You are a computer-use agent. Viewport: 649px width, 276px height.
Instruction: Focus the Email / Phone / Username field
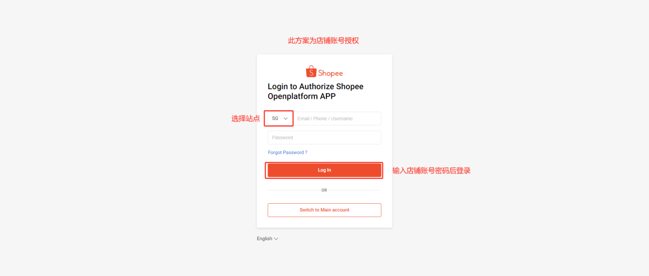coord(337,118)
